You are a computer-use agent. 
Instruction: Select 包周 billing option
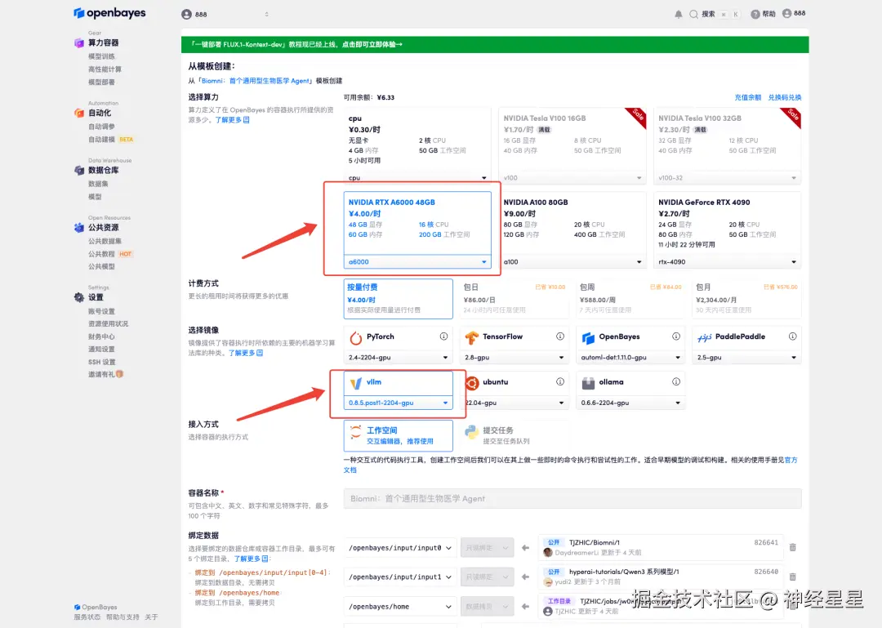630,298
